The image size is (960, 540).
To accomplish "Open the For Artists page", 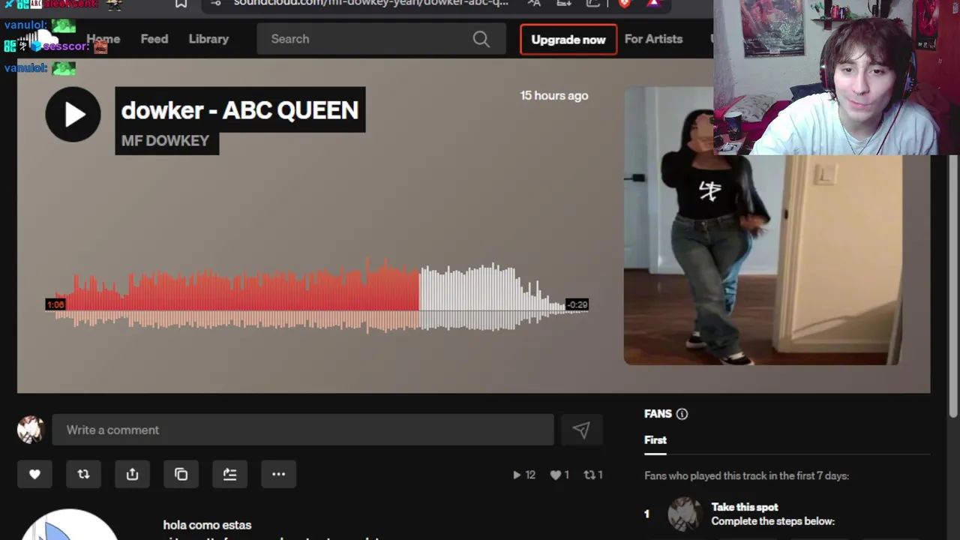I will point(653,39).
